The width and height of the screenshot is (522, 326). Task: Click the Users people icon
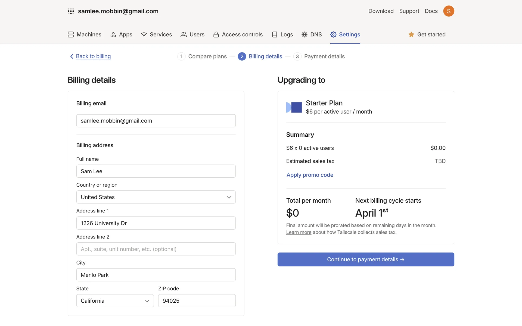tap(184, 35)
